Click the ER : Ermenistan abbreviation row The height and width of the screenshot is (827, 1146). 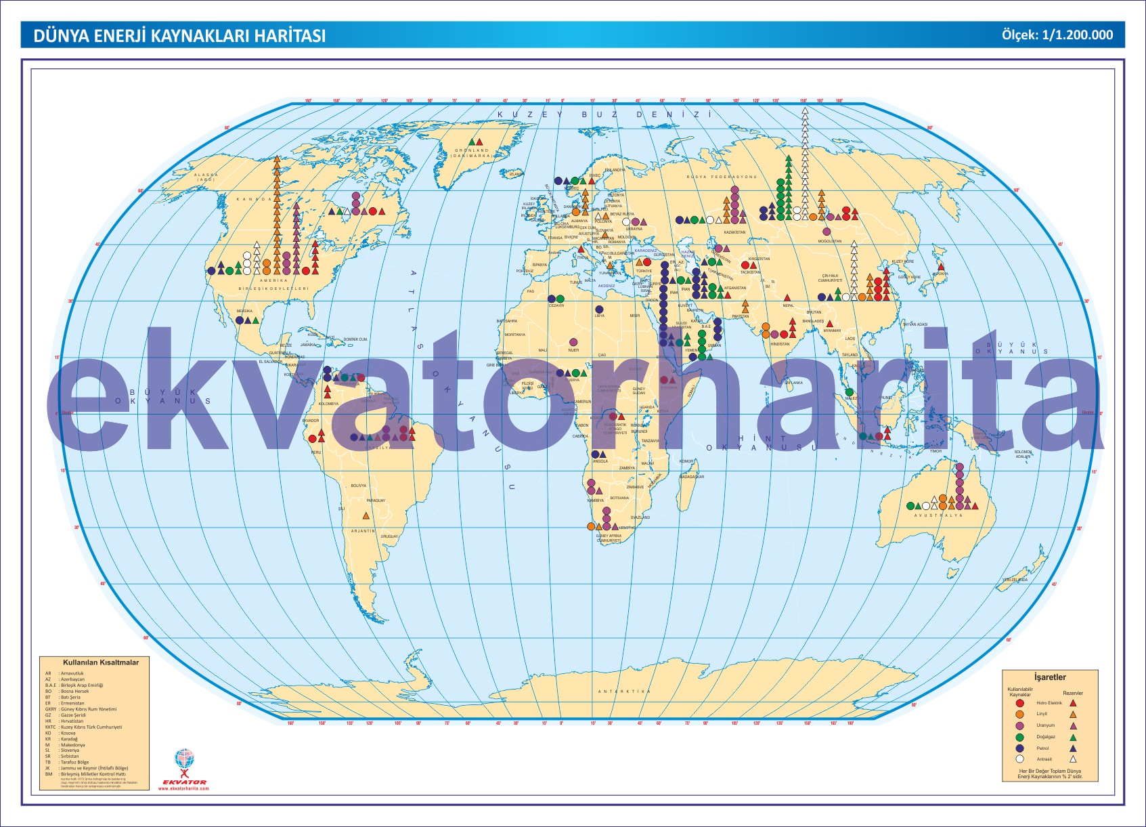(65, 703)
